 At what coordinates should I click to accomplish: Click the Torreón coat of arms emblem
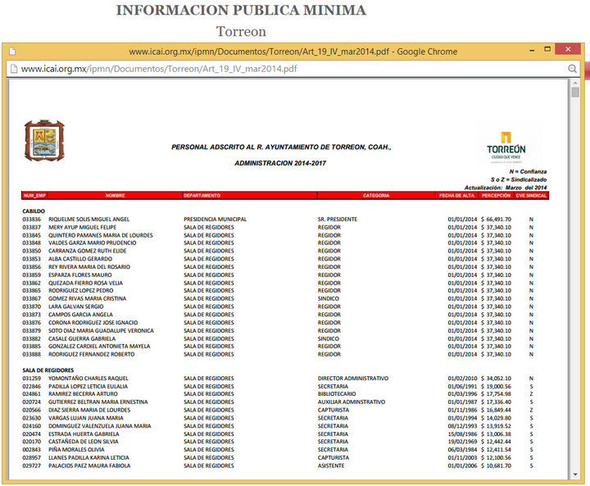[43, 140]
